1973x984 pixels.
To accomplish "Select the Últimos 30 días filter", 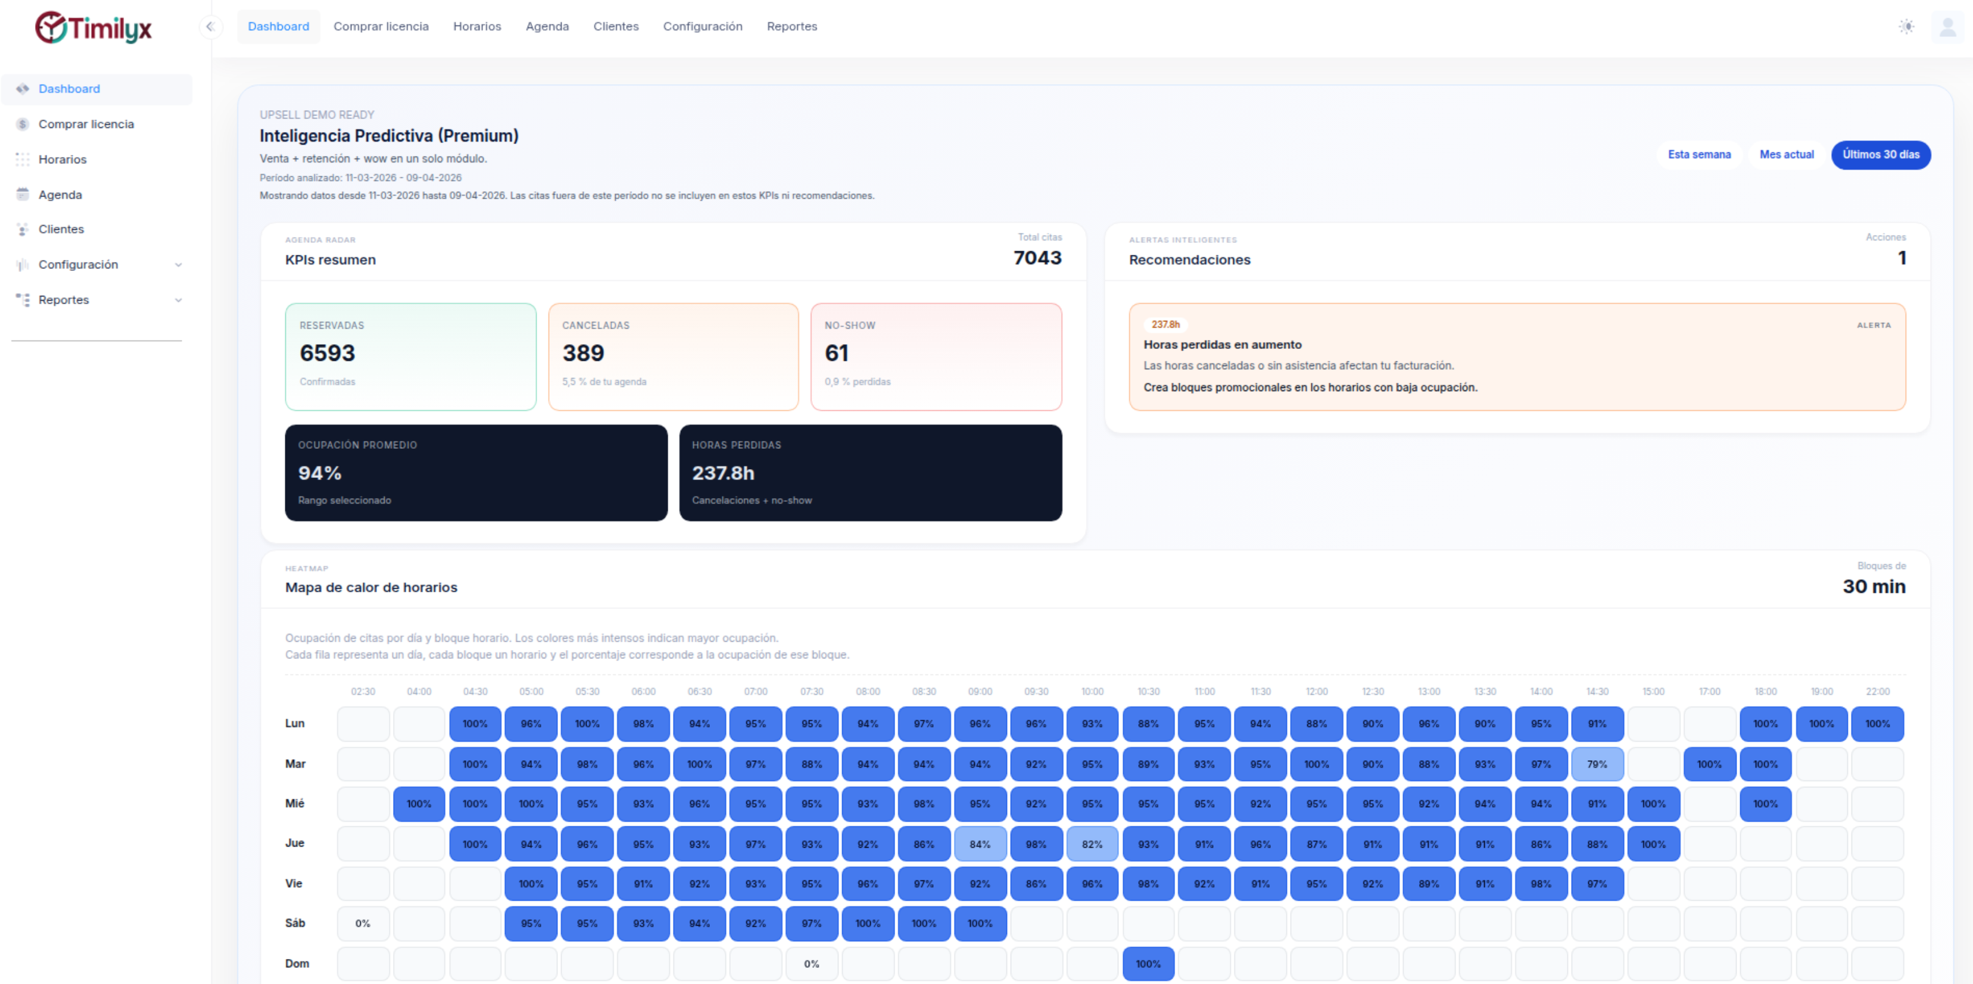I will point(1880,155).
